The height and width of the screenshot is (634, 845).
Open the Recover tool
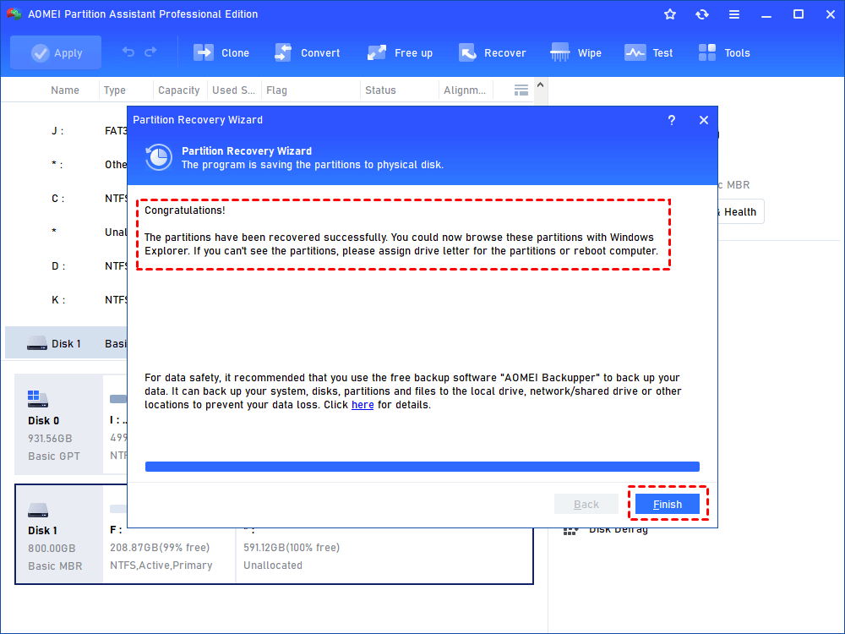click(492, 52)
